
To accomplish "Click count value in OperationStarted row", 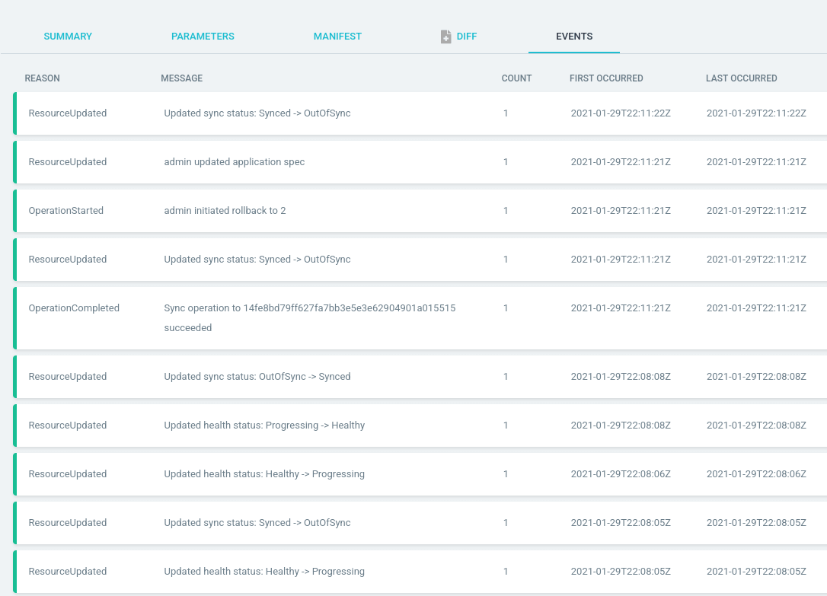I will tap(506, 210).
